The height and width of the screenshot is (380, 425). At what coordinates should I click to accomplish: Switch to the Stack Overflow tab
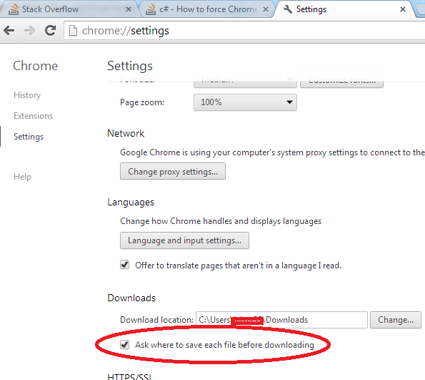pyautogui.click(x=70, y=9)
